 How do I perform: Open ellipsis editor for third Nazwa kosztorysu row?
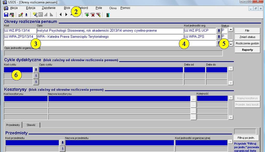tap(193, 111)
